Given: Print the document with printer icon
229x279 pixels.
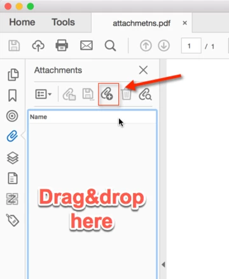Looking at the screenshot, I should (x=62, y=45).
